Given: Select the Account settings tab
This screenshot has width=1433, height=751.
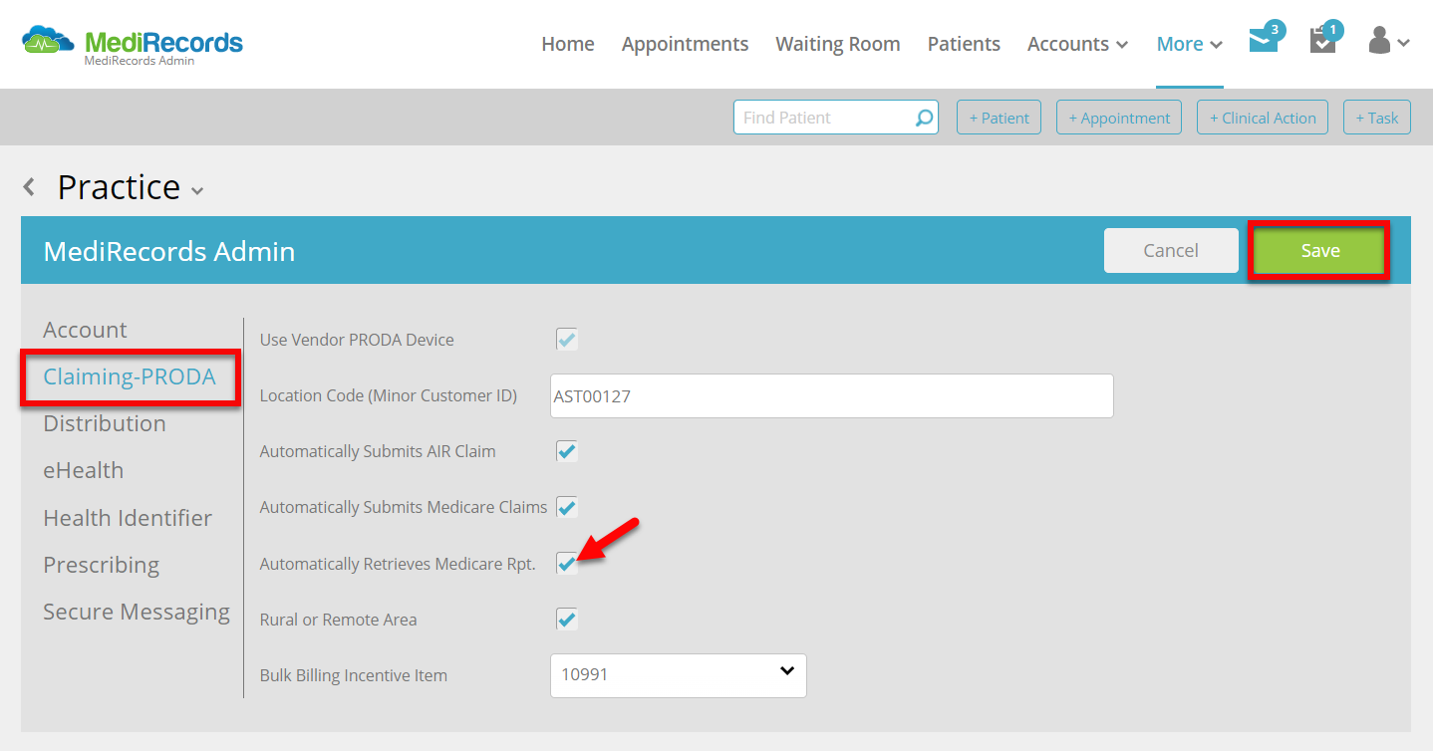Looking at the screenshot, I should click(x=85, y=330).
